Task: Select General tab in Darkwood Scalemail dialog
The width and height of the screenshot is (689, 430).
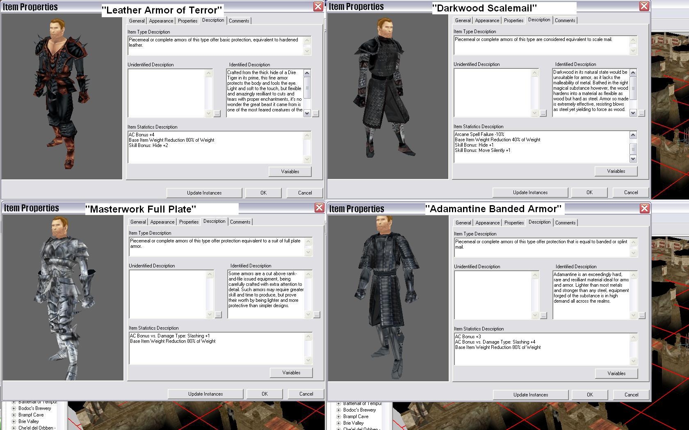Action: pyautogui.click(x=463, y=20)
